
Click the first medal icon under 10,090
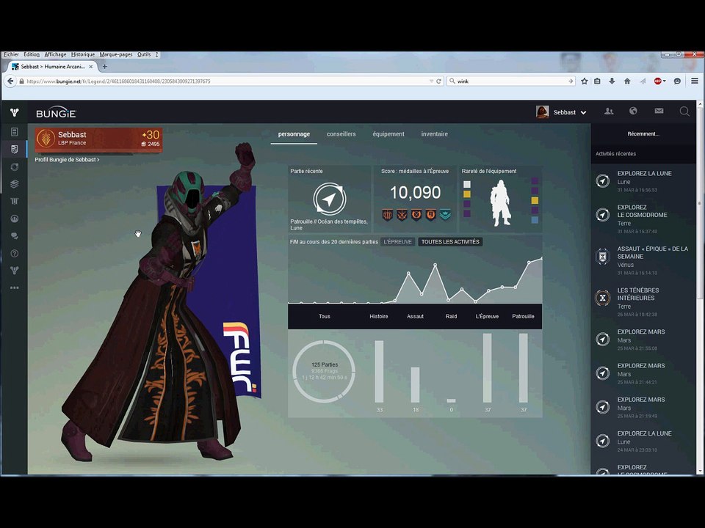pos(388,215)
